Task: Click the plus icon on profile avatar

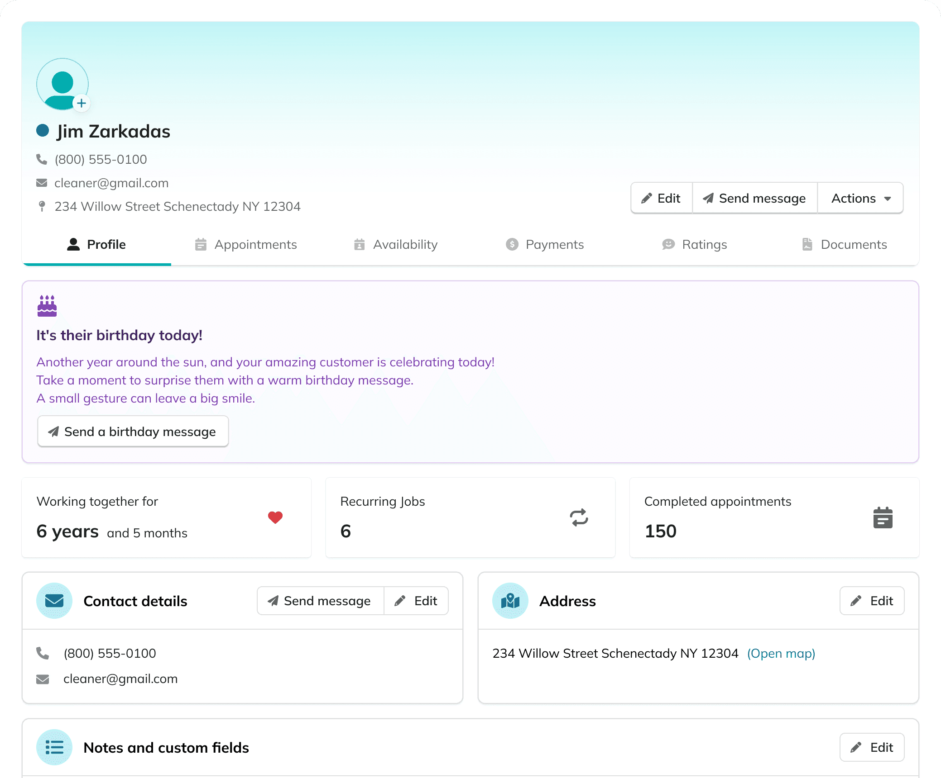Action: click(82, 103)
